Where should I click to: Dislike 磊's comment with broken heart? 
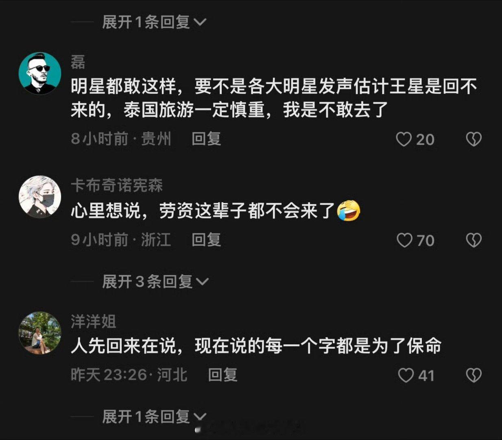click(474, 139)
